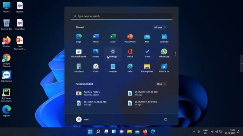The height and width of the screenshot is (136, 243).
Task: Open Edge from the taskbar
Action: 153,131
